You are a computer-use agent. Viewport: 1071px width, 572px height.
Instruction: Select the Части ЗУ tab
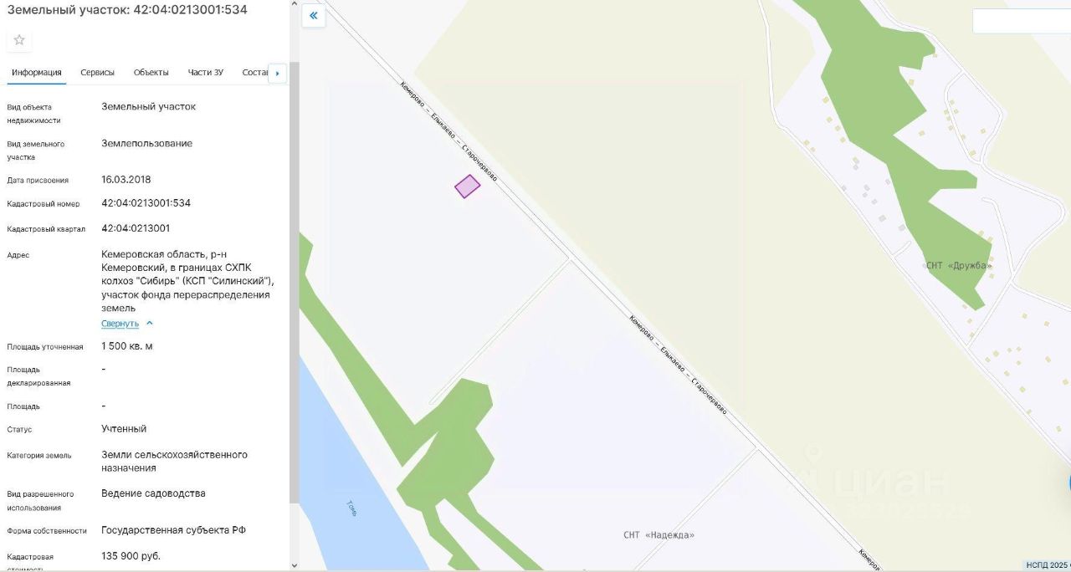tap(206, 73)
